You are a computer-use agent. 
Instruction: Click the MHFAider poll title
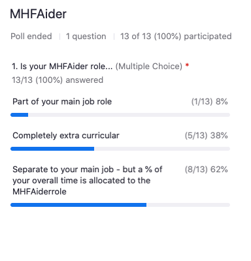(x=38, y=14)
